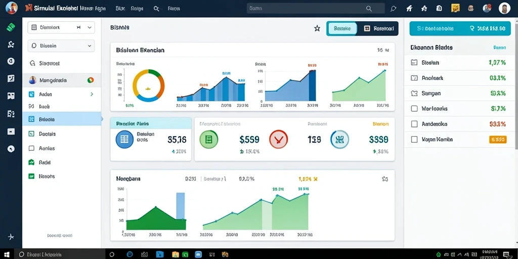Click the blue spreadsheet circle icon
This screenshot has height=259, width=518.
[124, 139]
